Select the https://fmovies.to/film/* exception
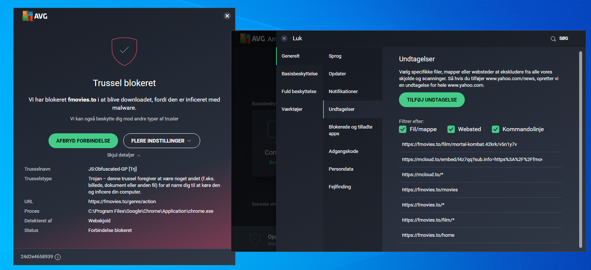Screen dimensions: 591x270 pyautogui.click(x=480, y=220)
